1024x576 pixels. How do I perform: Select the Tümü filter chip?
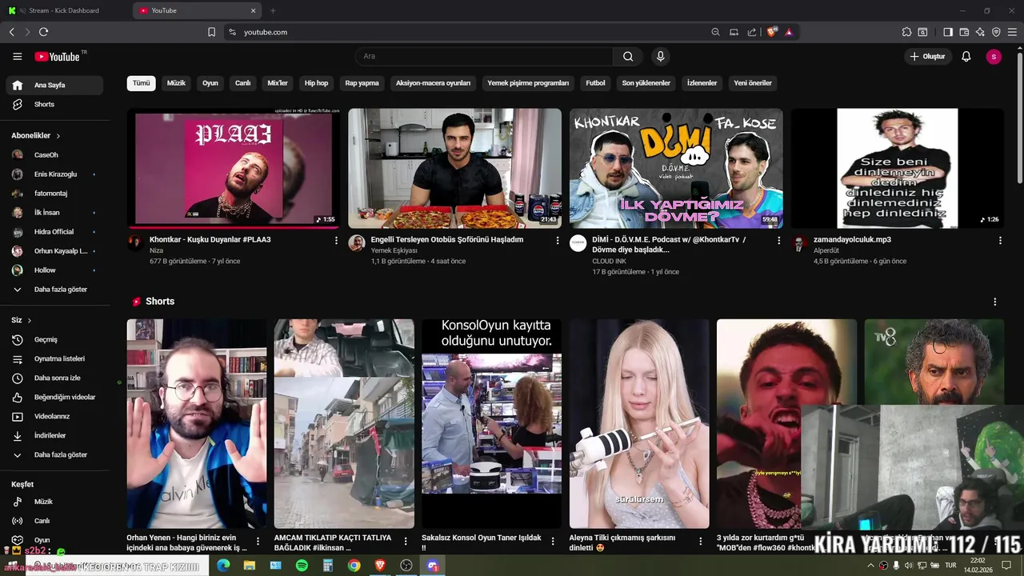click(141, 83)
